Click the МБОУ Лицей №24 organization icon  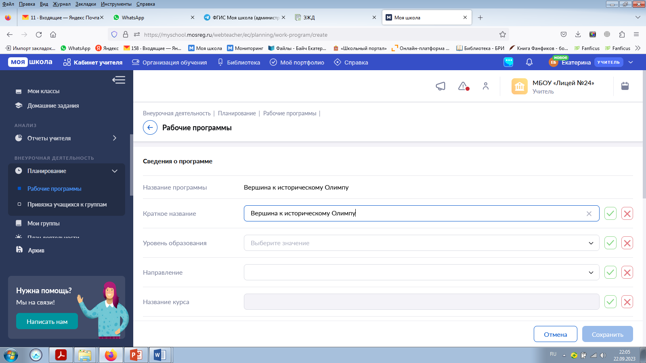pyautogui.click(x=520, y=86)
